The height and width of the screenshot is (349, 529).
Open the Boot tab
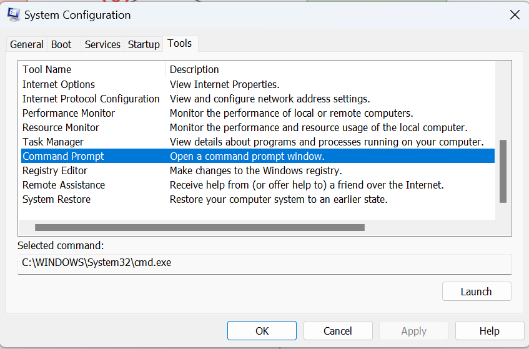coord(61,44)
